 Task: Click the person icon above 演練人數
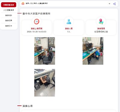(69, 22)
